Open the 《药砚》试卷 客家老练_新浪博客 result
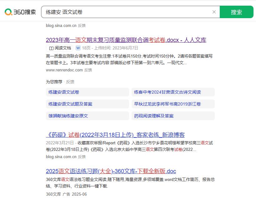This screenshot has height=201, width=256. click(115, 135)
